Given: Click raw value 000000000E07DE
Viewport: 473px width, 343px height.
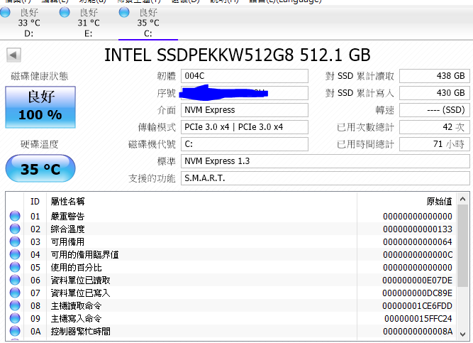Looking at the screenshot, I should click(417, 280).
